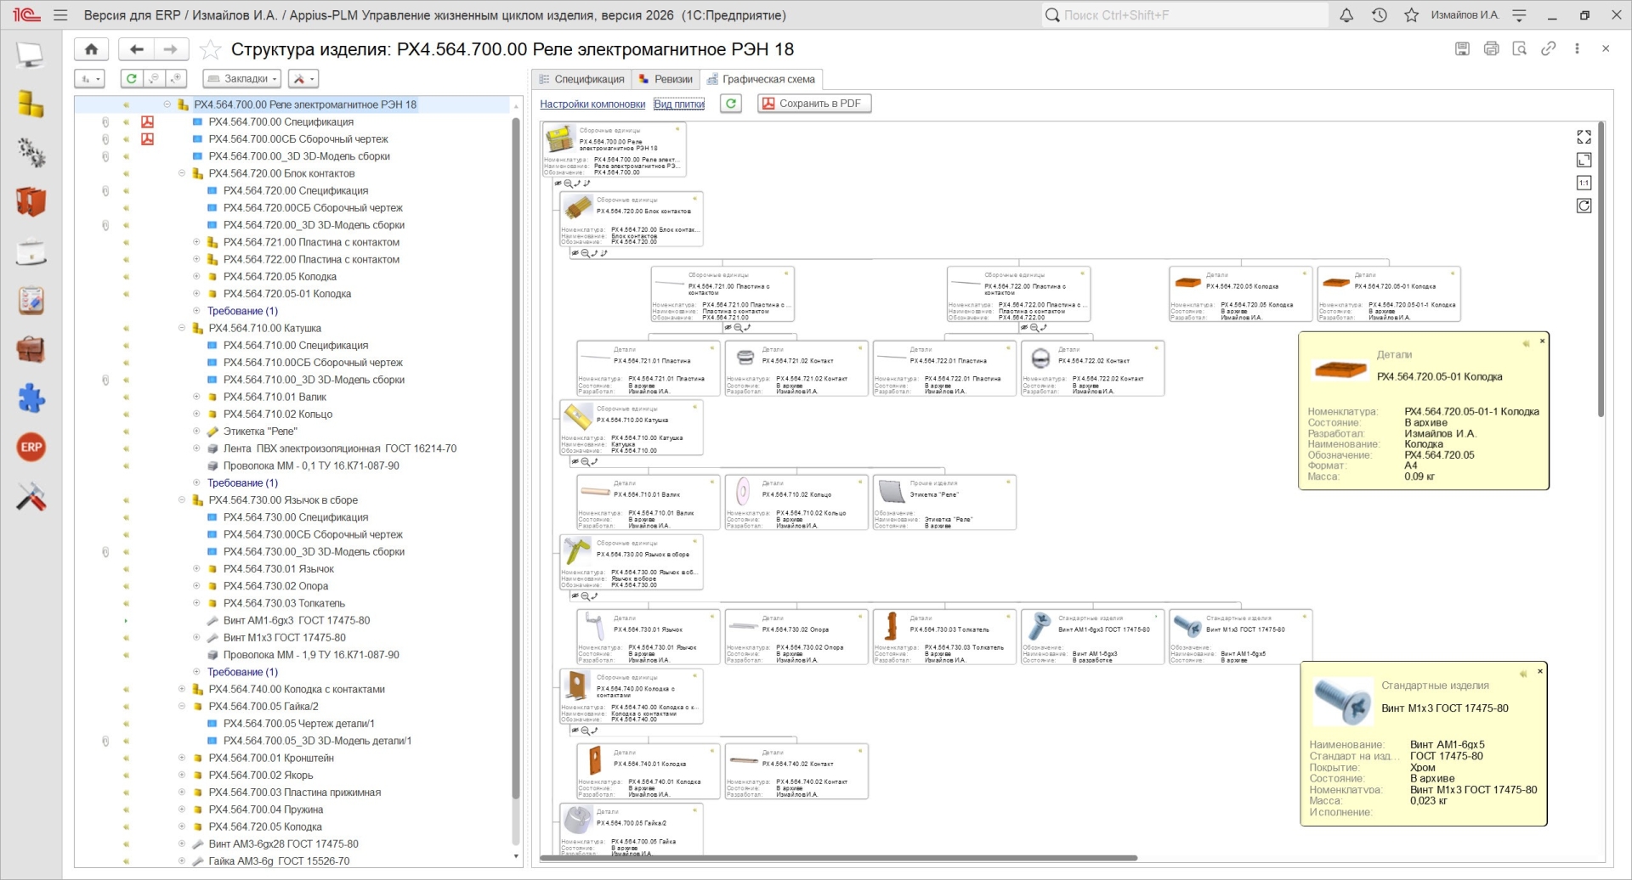Image resolution: width=1632 pixels, height=880 pixels.
Task: Click the Home button in the navigation toolbar
Action: coord(91,49)
